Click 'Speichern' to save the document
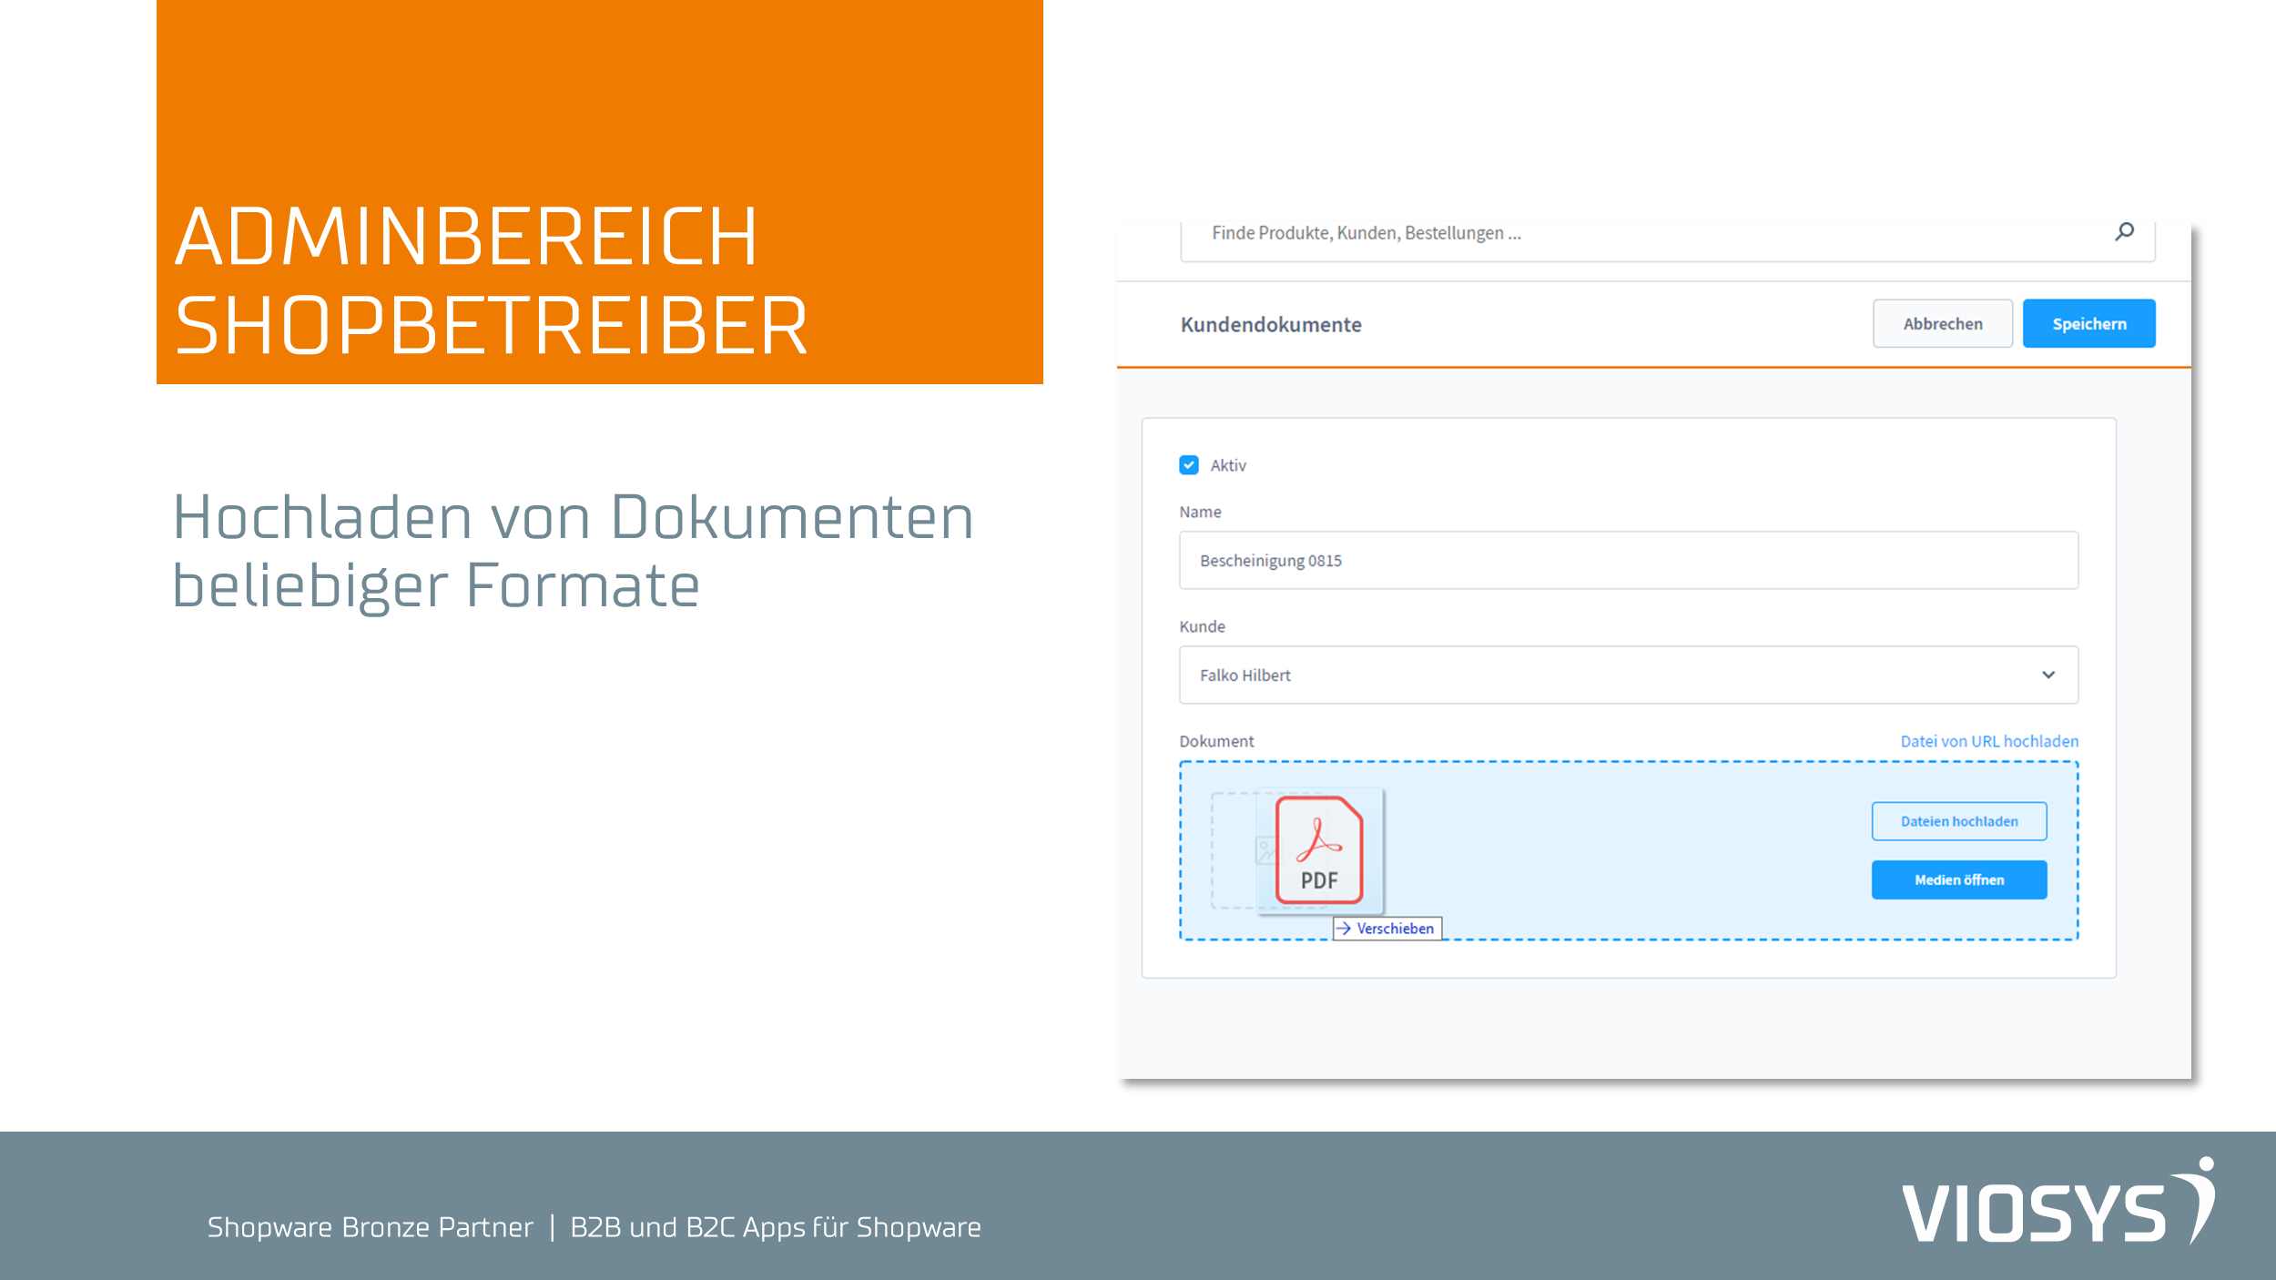2276x1280 pixels. point(2088,323)
